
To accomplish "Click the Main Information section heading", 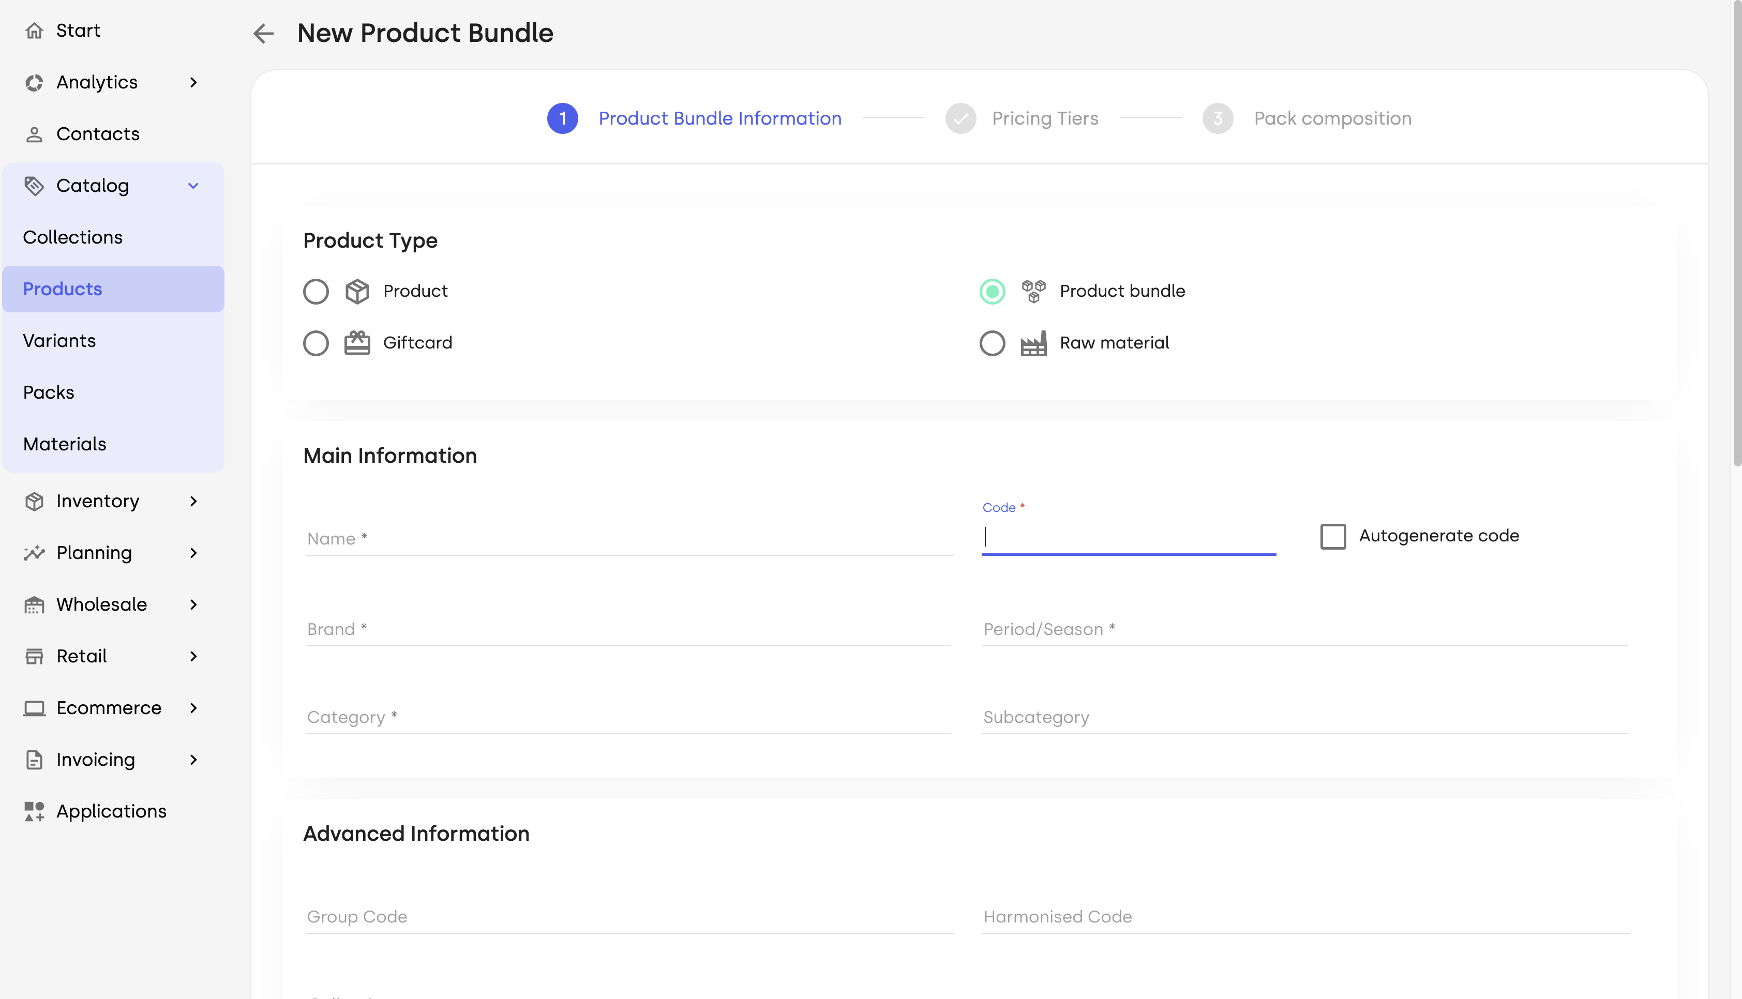I will 389,456.
